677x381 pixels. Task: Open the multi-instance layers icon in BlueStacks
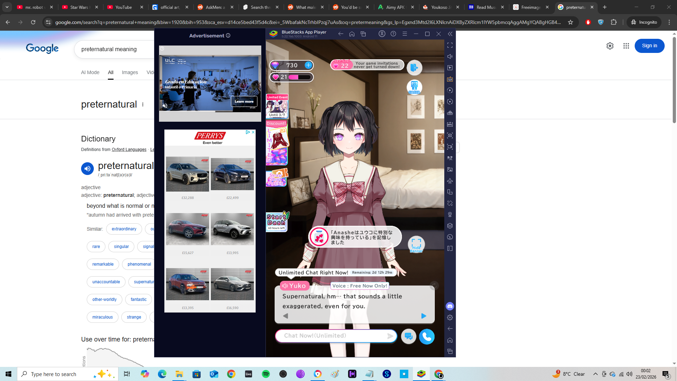click(x=450, y=226)
